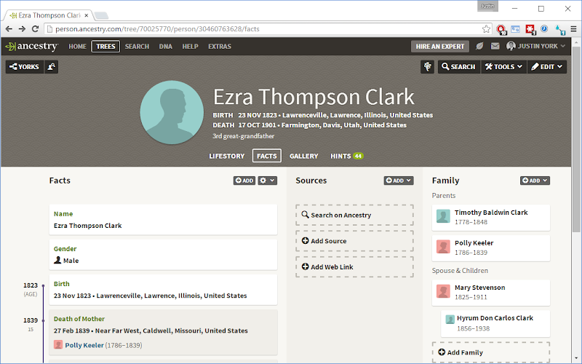Image resolution: width=582 pixels, height=364 pixels.
Task: Click the browser back arrow
Action: coord(9,29)
